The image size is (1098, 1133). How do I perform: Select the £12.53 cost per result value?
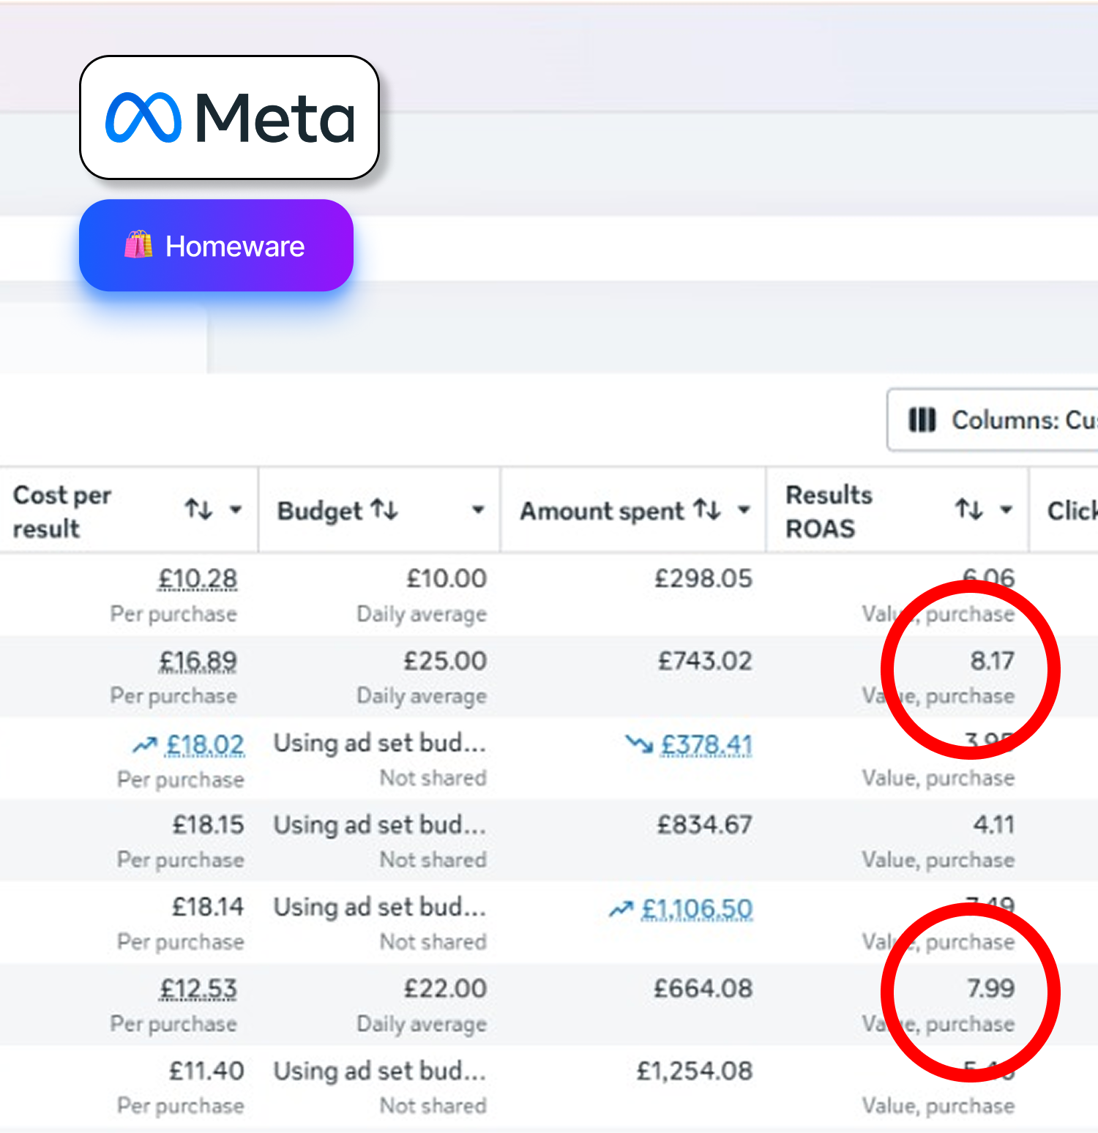(x=198, y=990)
